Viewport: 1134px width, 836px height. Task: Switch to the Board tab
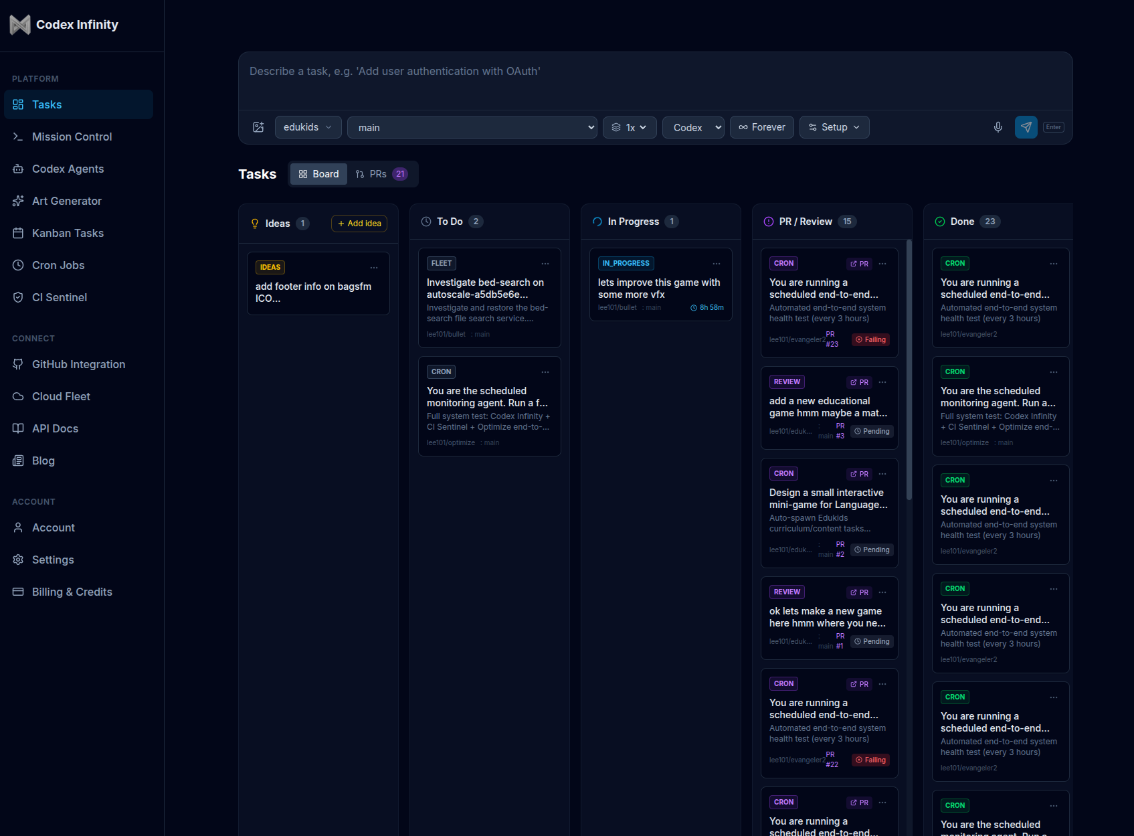318,173
